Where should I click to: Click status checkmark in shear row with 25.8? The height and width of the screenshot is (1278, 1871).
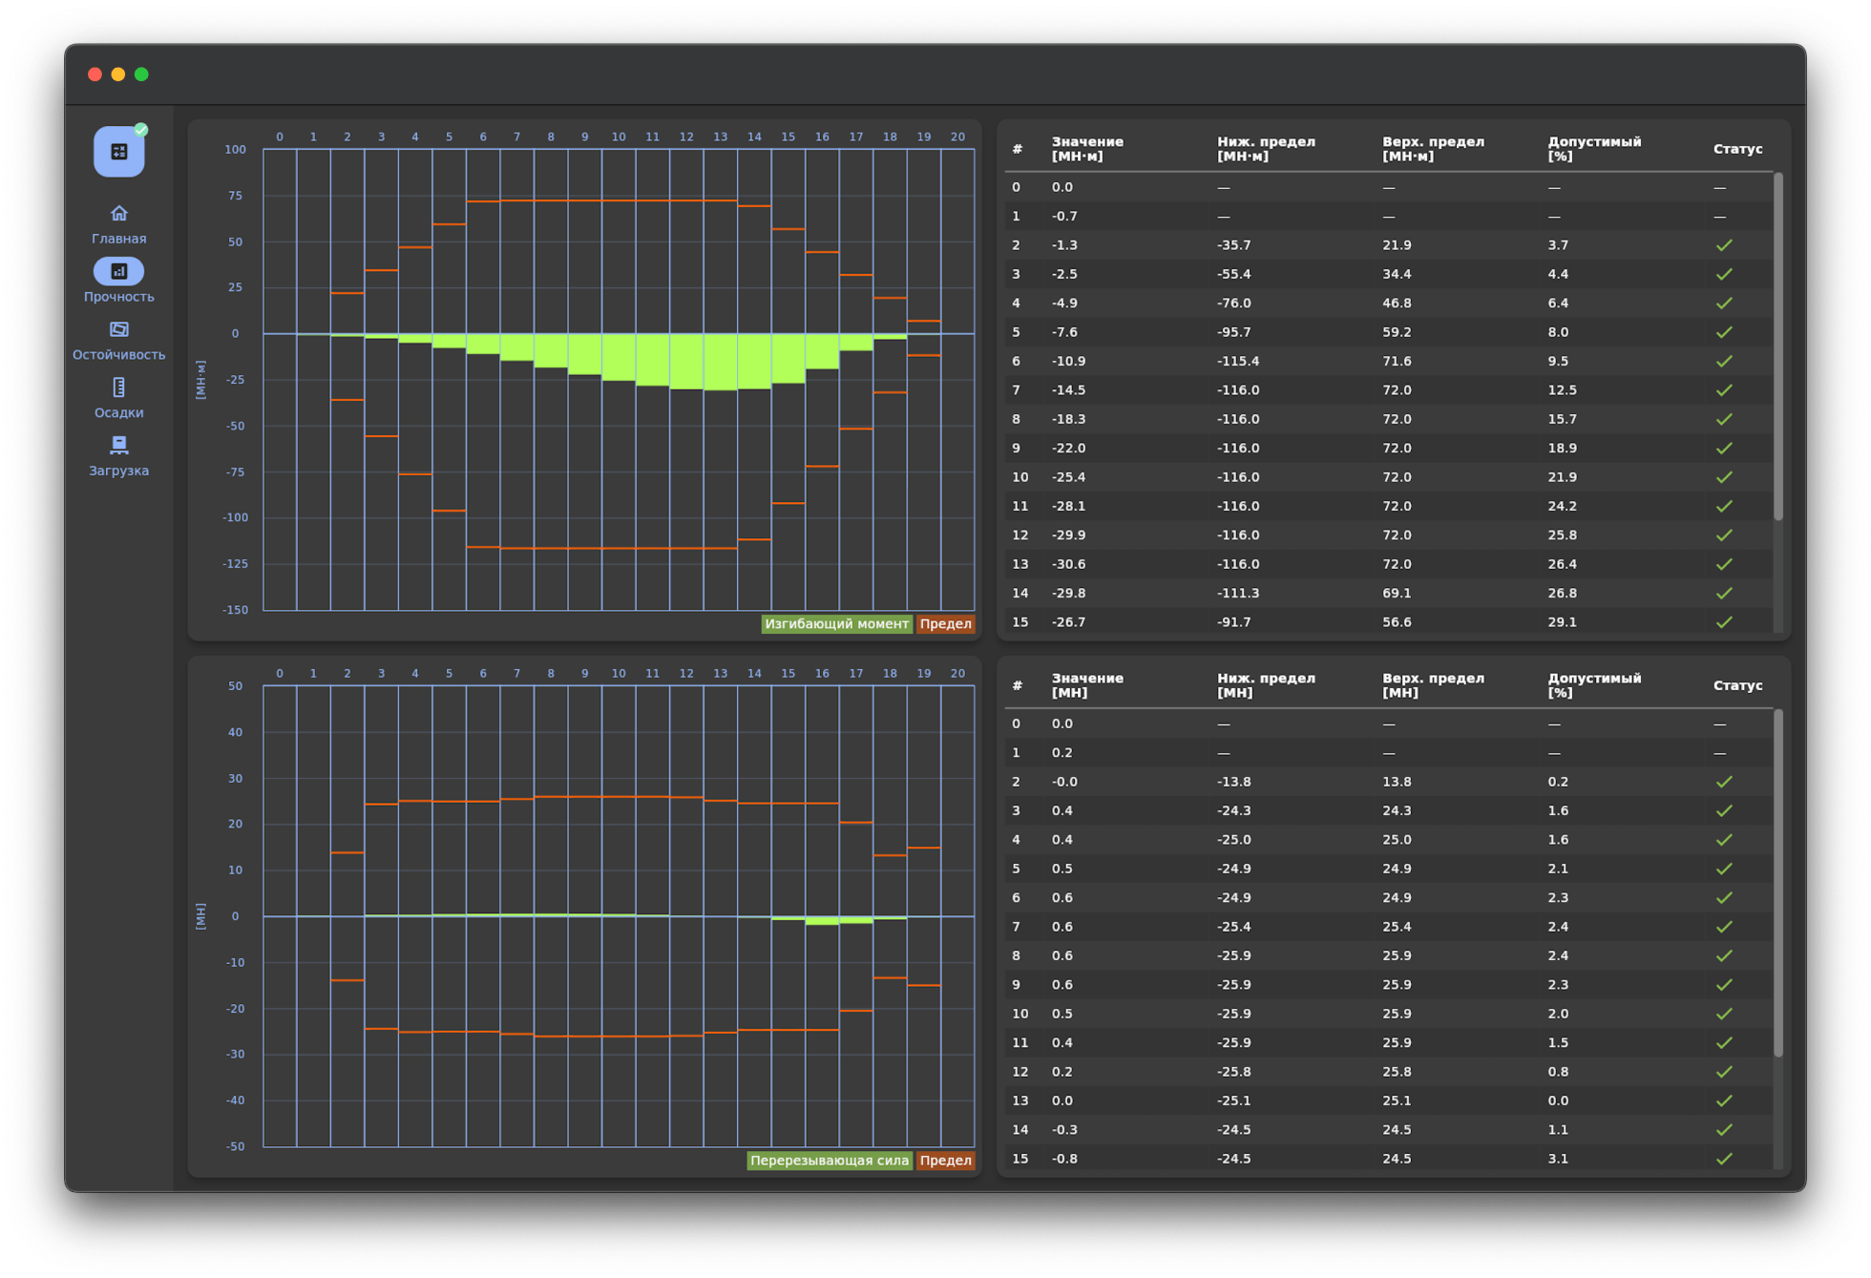tap(1724, 1072)
